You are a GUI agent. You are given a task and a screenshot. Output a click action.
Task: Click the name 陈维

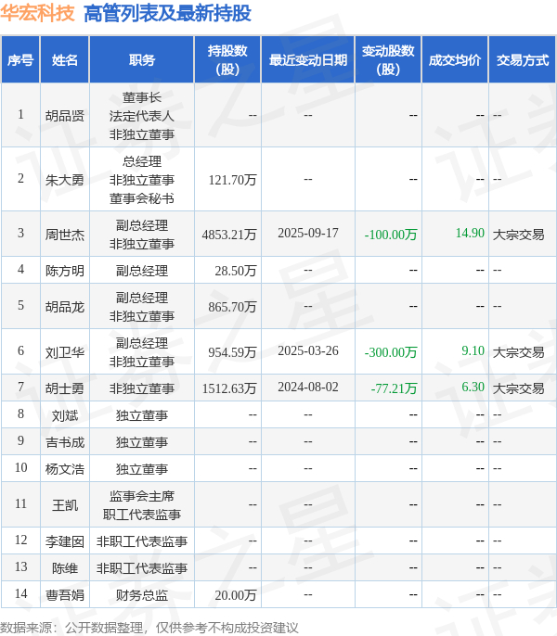65,568
